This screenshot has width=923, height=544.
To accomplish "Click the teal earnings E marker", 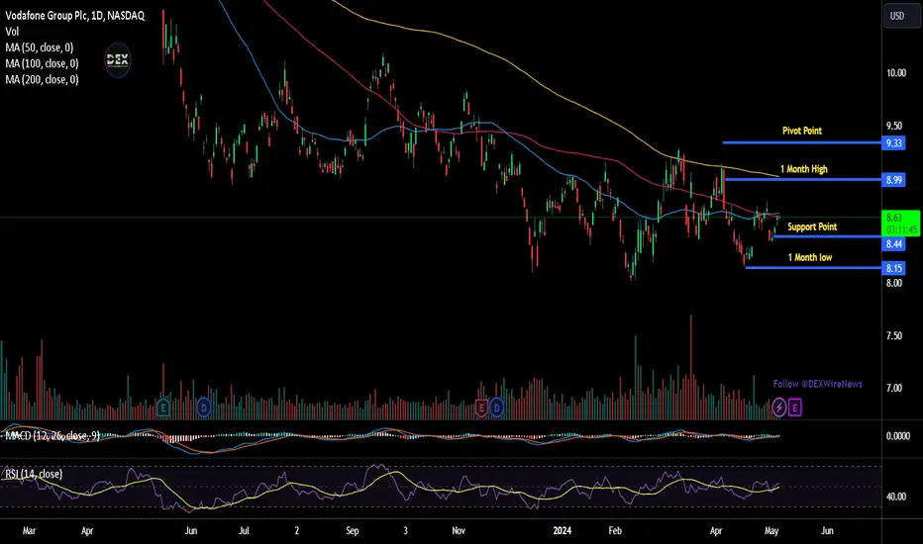I will coord(163,407).
